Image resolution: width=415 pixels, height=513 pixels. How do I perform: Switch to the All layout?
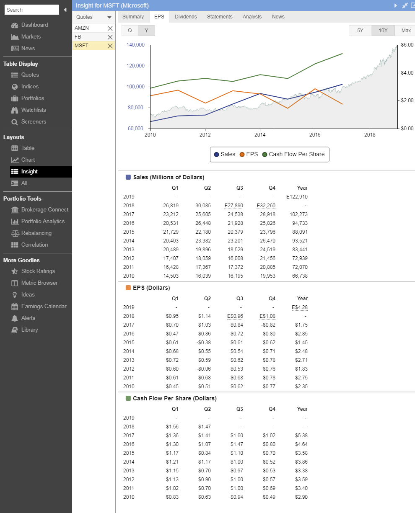19,183
